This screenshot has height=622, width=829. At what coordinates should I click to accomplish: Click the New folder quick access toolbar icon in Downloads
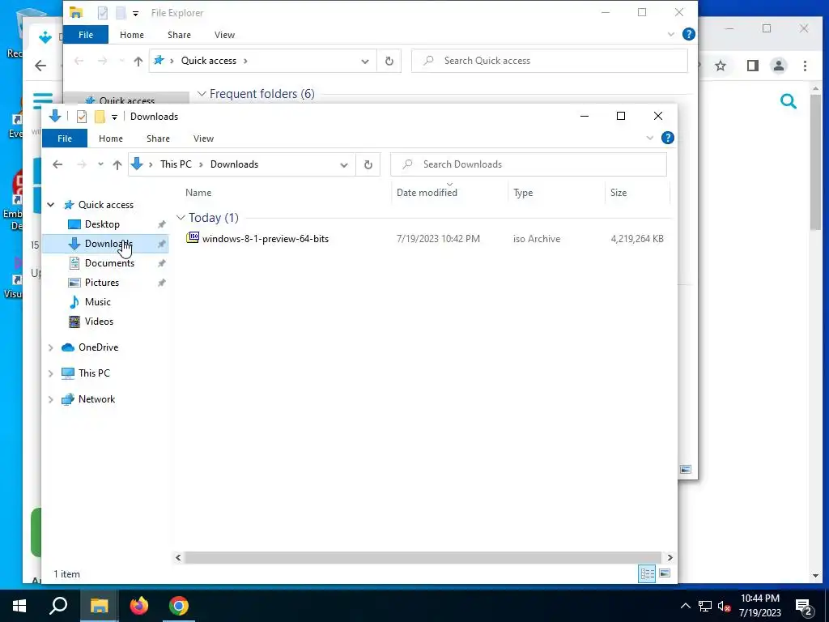[100, 117]
